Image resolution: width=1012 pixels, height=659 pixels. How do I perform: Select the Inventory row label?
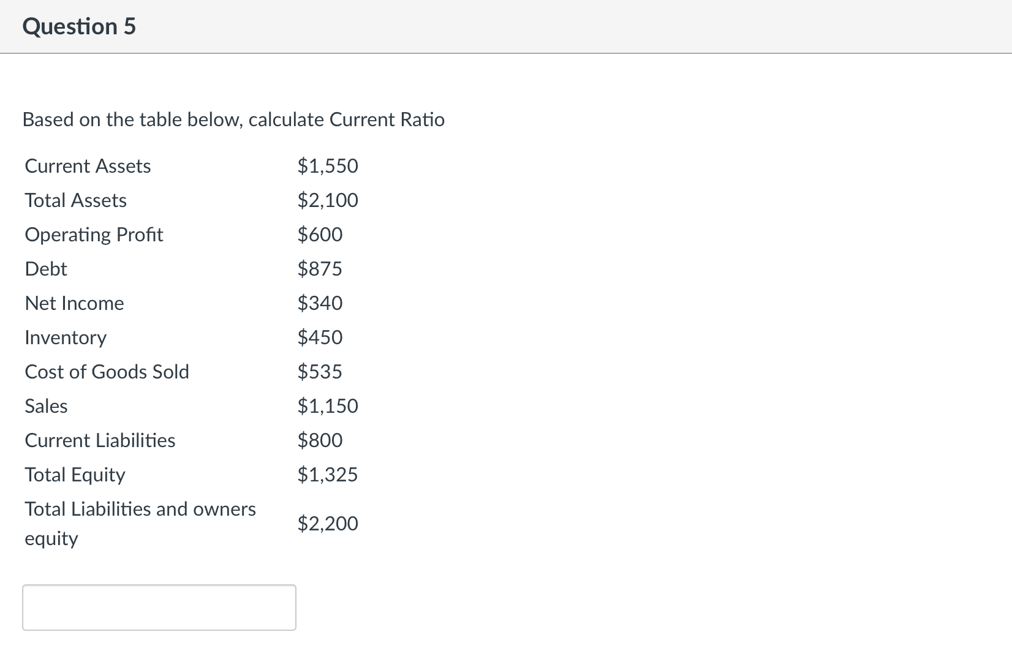click(x=65, y=337)
